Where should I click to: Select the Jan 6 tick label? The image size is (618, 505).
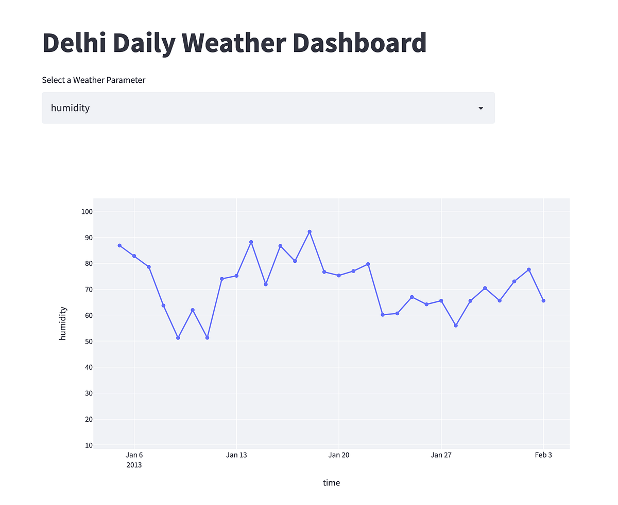(x=134, y=455)
